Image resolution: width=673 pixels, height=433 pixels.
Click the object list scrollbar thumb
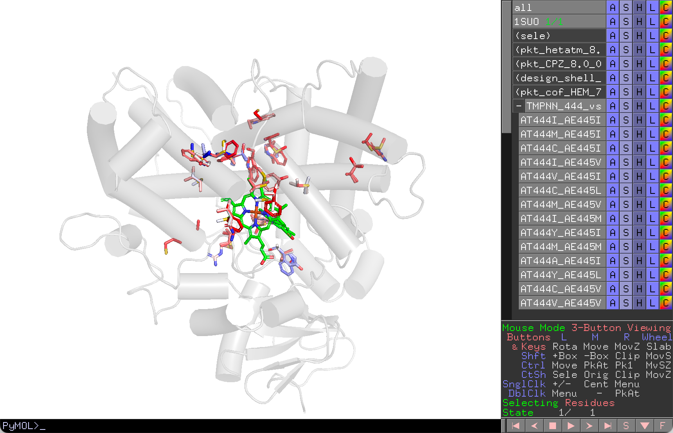coord(507,67)
